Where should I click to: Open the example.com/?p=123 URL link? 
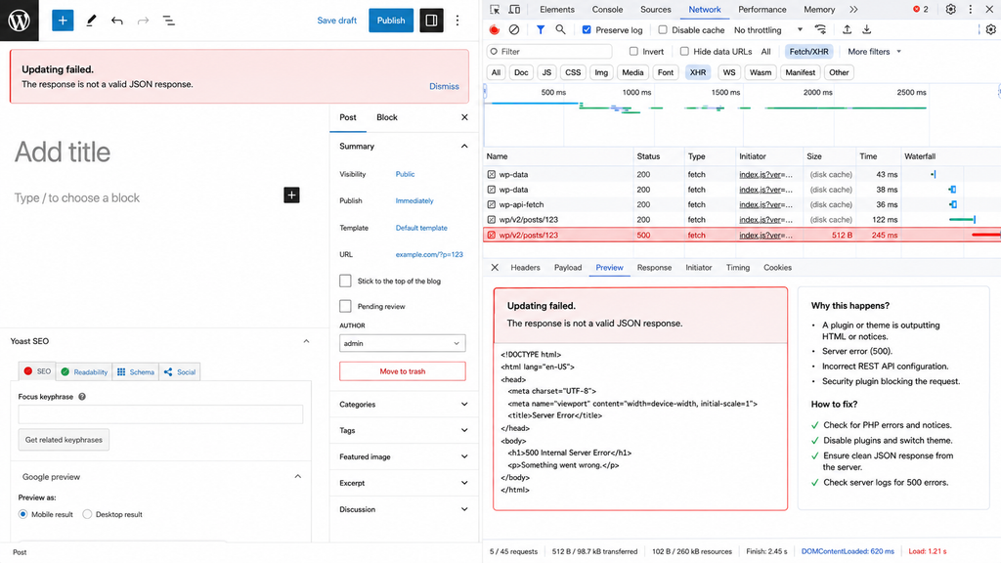(x=429, y=254)
